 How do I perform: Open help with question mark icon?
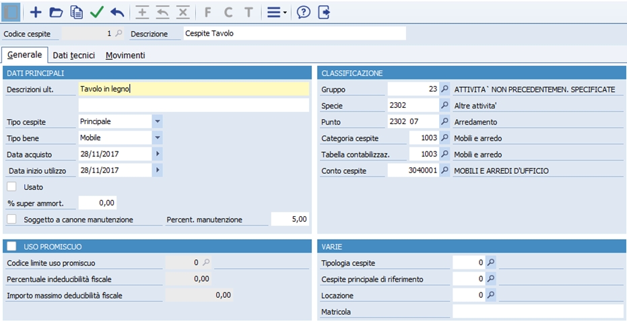(x=304, y=12)
